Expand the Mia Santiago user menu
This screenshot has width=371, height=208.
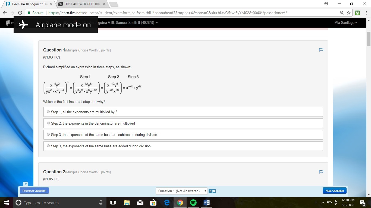(x=346, y=22)
